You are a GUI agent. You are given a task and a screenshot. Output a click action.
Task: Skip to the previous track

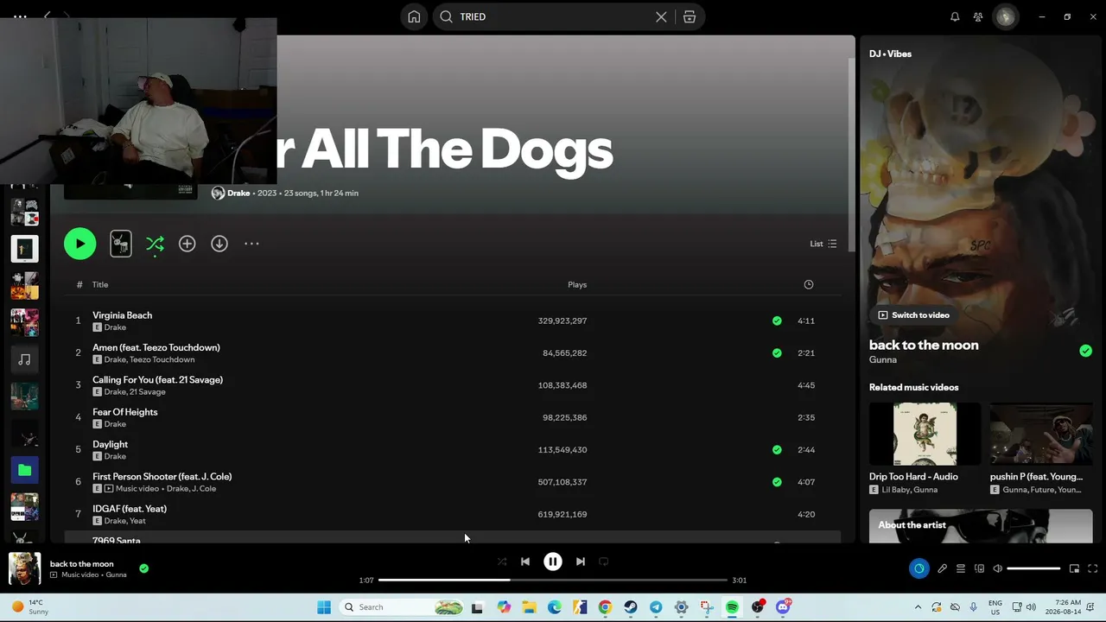[525, 562]
